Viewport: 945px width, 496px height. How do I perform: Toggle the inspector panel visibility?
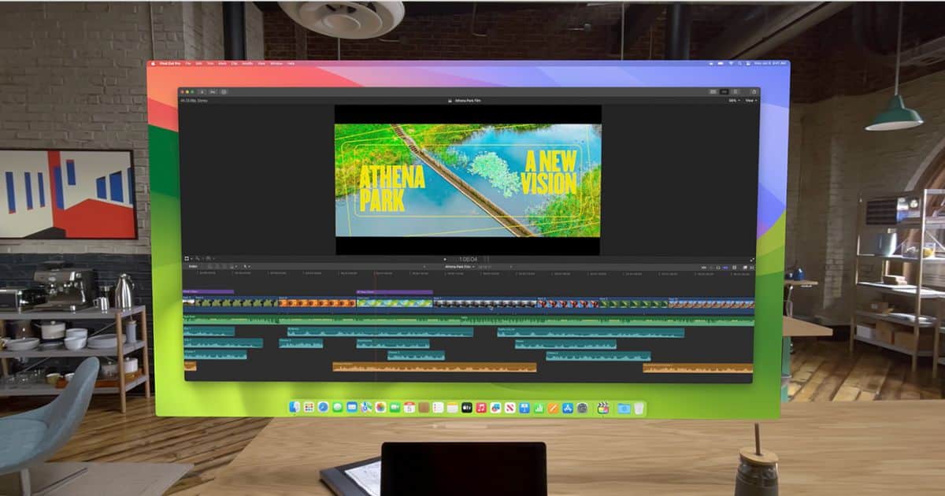pyautogui.click(x=736, y=92)
